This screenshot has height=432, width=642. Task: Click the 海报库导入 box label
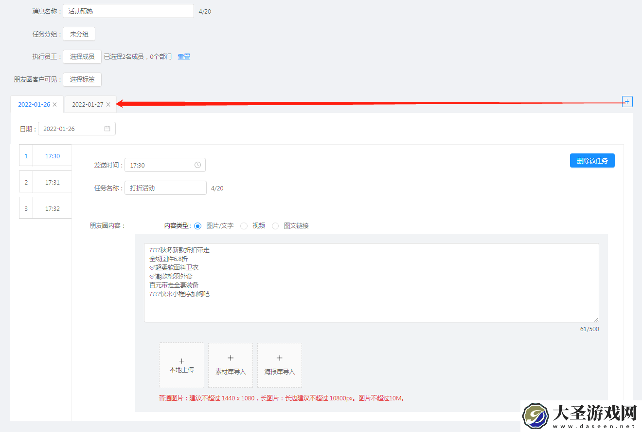[280, 372]
